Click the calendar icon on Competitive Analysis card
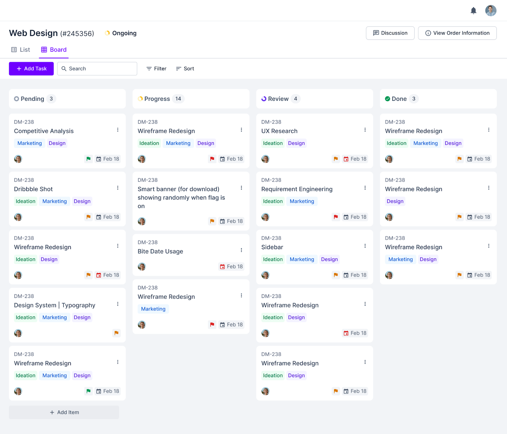The height and width of the screenshot is (434, 507). click(99, 159)
